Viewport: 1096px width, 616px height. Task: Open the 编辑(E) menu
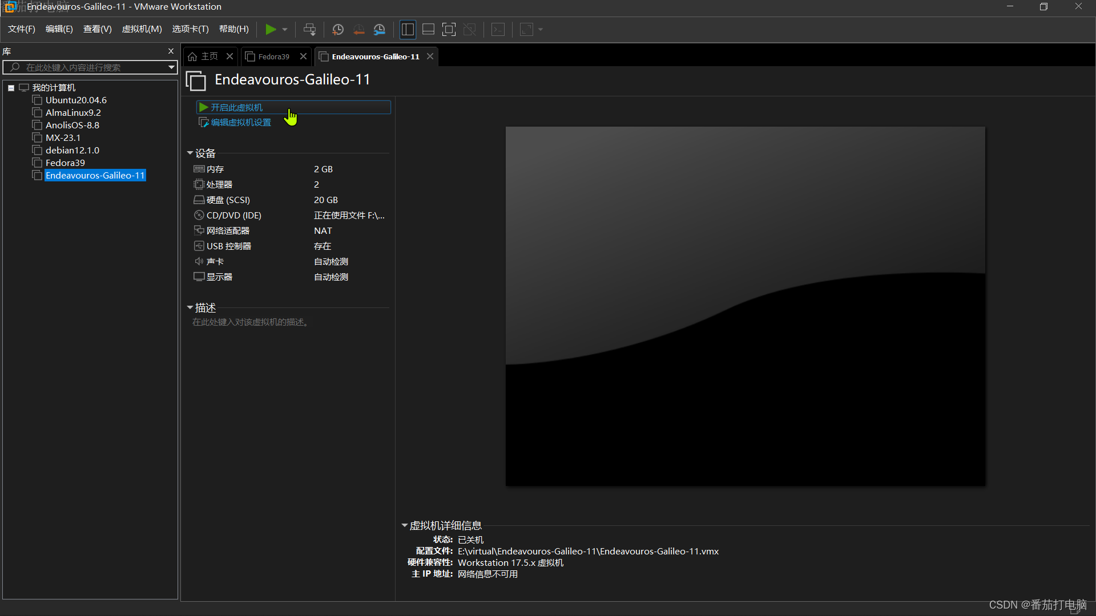pos(59,29)
